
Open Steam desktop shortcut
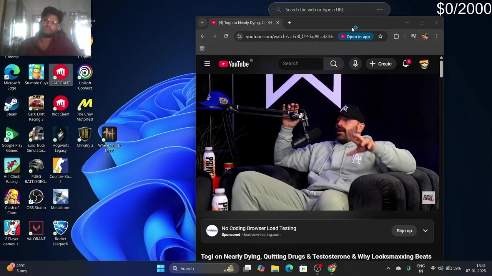point(12,106)
